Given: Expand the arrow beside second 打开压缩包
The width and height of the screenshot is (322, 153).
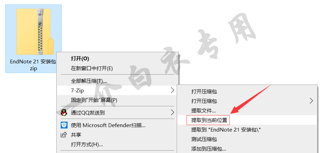Looking at the screenshot, I should pos(311,101).
